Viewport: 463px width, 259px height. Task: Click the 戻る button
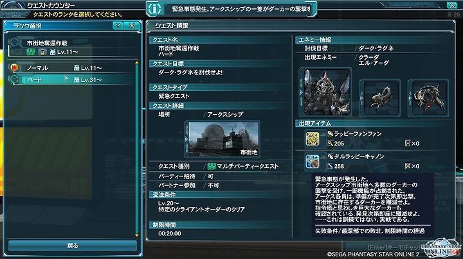click(73, 246)
